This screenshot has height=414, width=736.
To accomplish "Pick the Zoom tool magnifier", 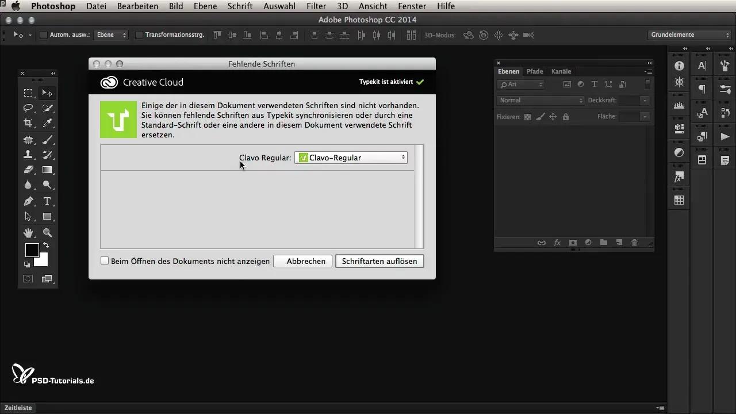I will pyautogui.click(x=47, y=233).
